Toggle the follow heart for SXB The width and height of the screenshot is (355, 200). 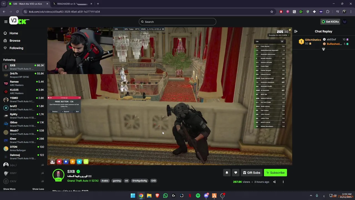tap(235, 172)
